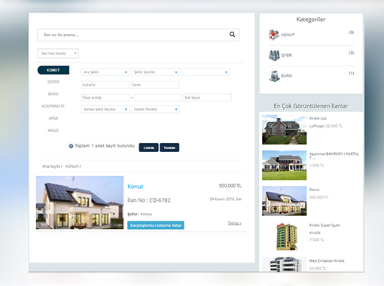Click Karşılaştırma Listesine Aktar button
The image size is (384, 286).
point(156,225)
